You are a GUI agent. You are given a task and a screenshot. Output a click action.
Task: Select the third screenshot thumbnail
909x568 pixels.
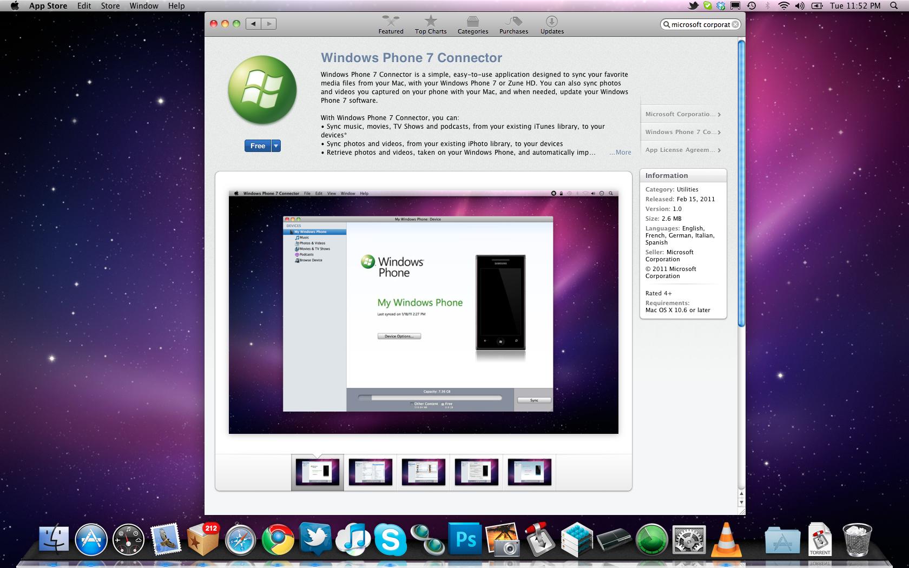424,472
